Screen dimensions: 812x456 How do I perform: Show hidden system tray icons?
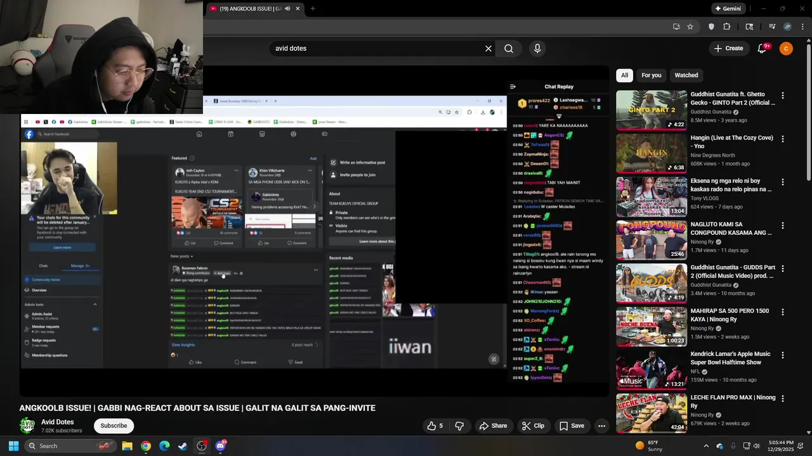pos(706,446)
